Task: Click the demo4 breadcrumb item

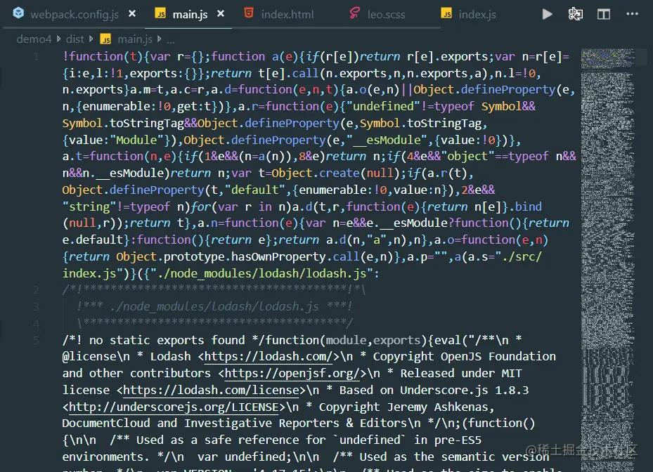Action: coord(34,39)
